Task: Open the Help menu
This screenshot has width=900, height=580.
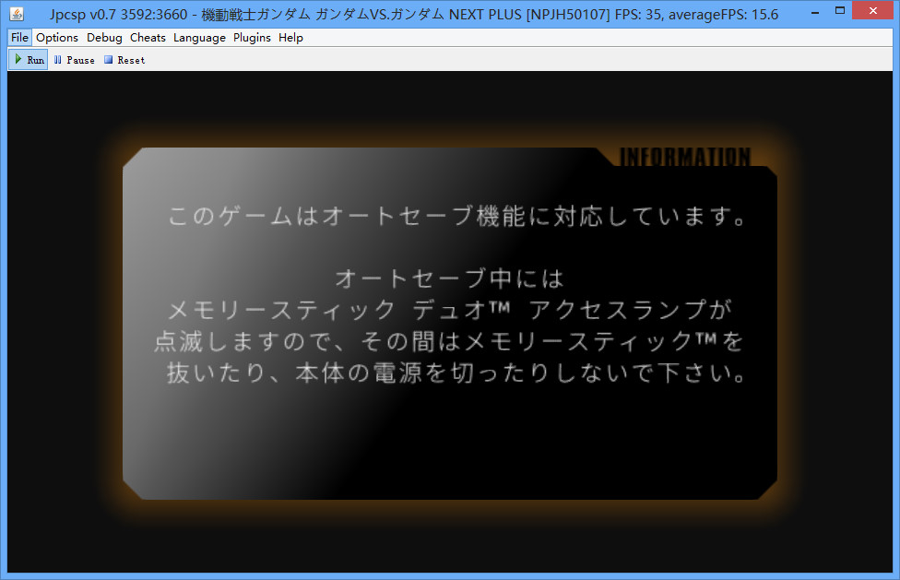Action: click(x=290, y=38)
